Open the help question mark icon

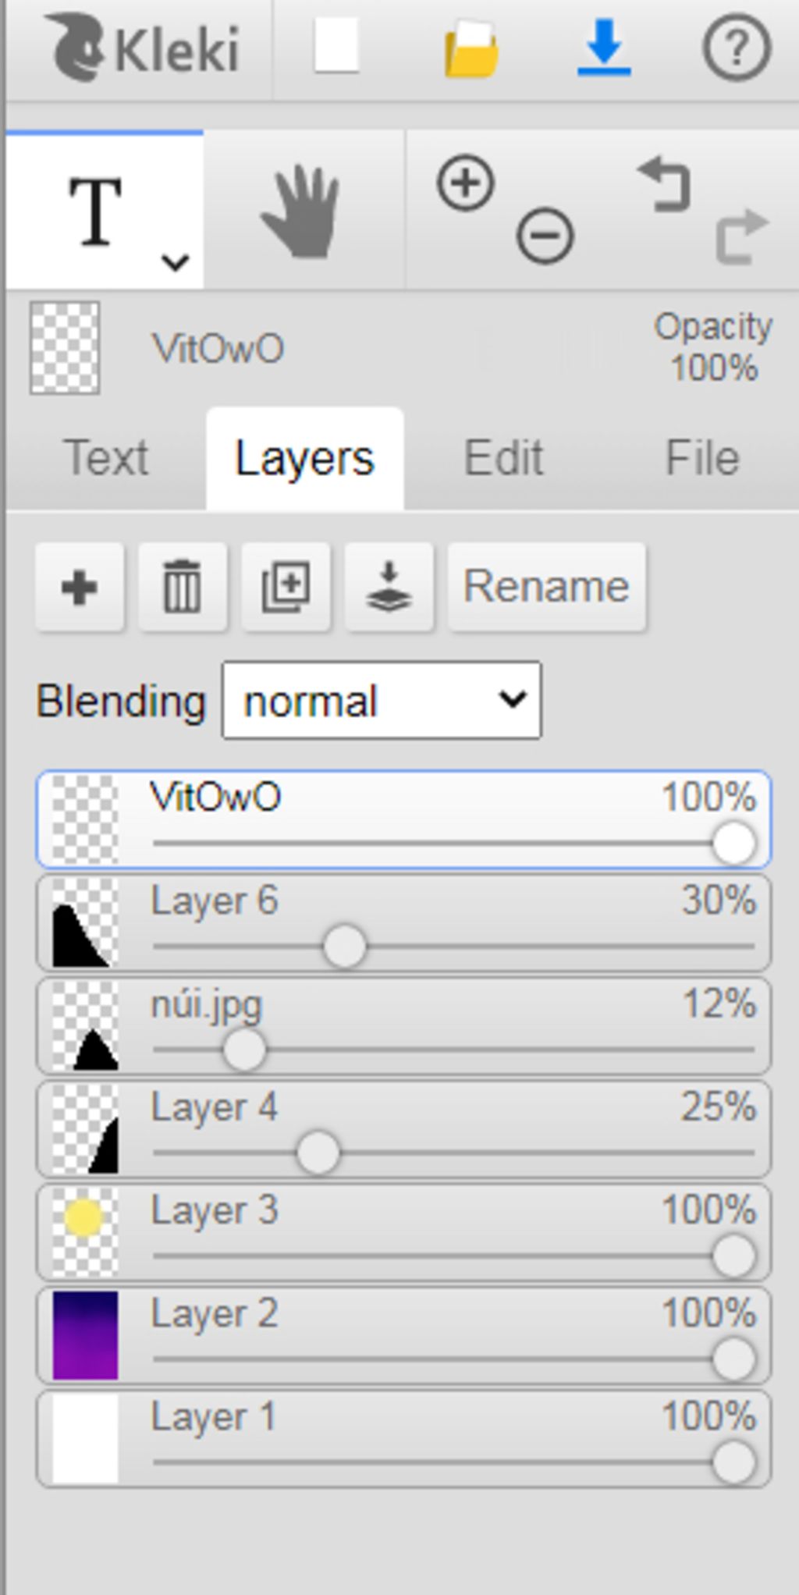(x=737, y=48)
